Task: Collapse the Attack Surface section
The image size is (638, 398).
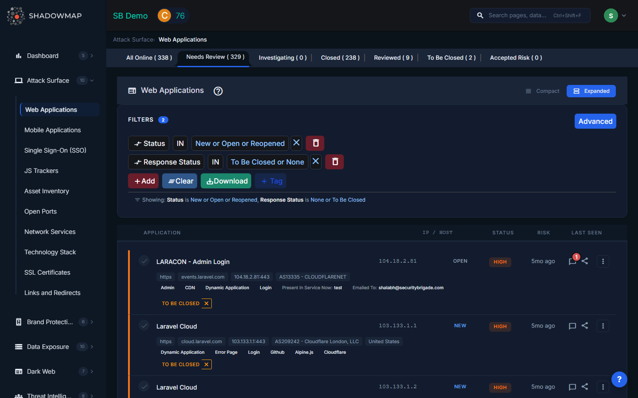Action: click(x=92, y=80)
